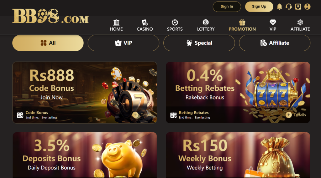Image resolution: width=321 pixels, height=178 pixels.
Task: Expand Details on Code Bonus card
Action: [143, 115]
